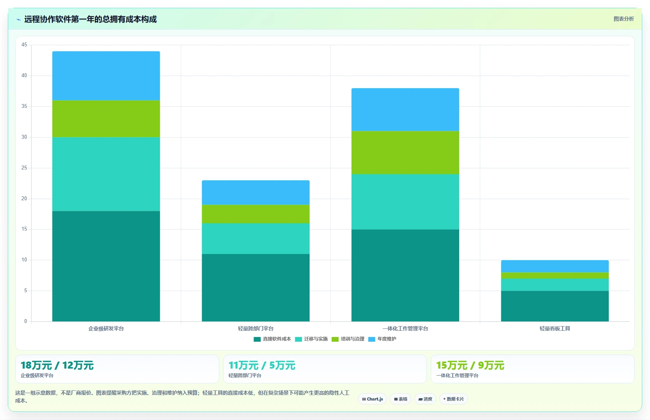Click the 表格 chip

tap(400, 399)
